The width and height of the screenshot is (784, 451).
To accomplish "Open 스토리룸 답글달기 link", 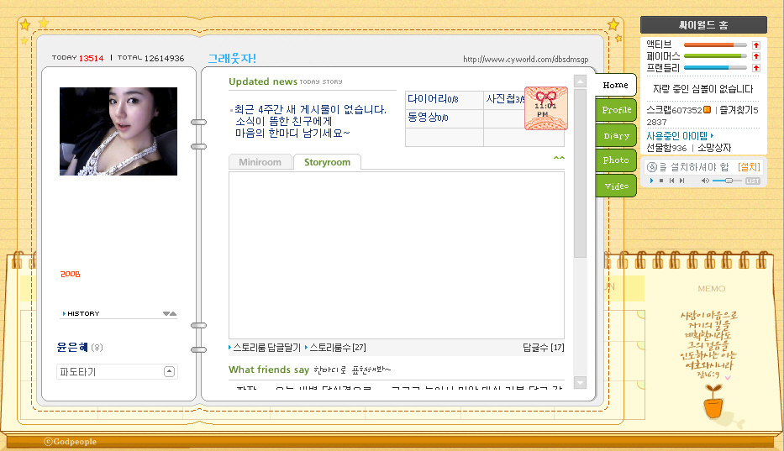I will 266,347.
